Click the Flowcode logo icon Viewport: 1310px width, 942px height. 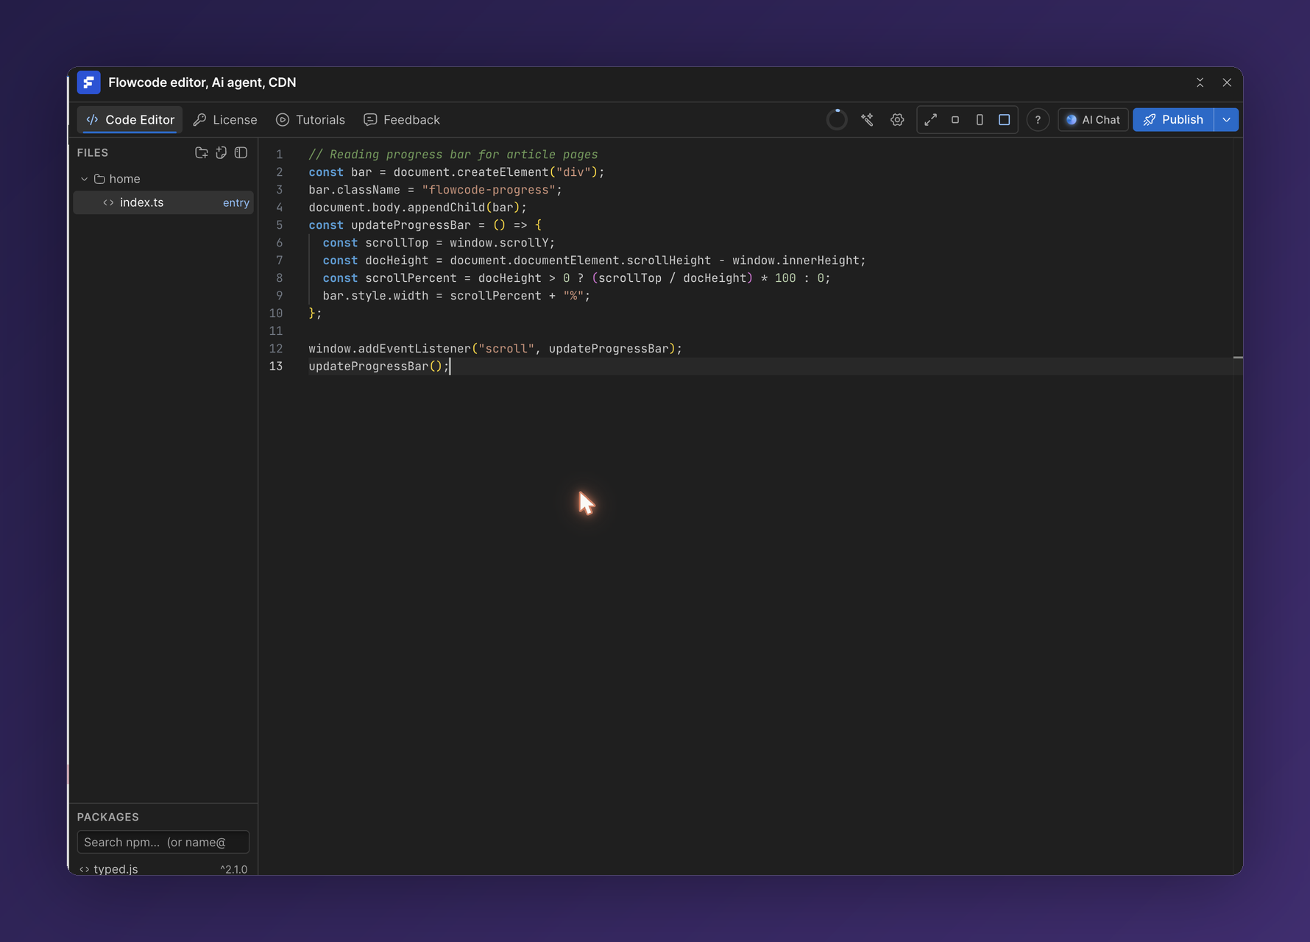click(x=89, y=82)
